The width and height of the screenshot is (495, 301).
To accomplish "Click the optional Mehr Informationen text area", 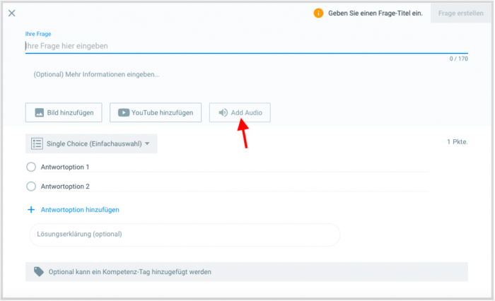I will click(x=247, y=75).
